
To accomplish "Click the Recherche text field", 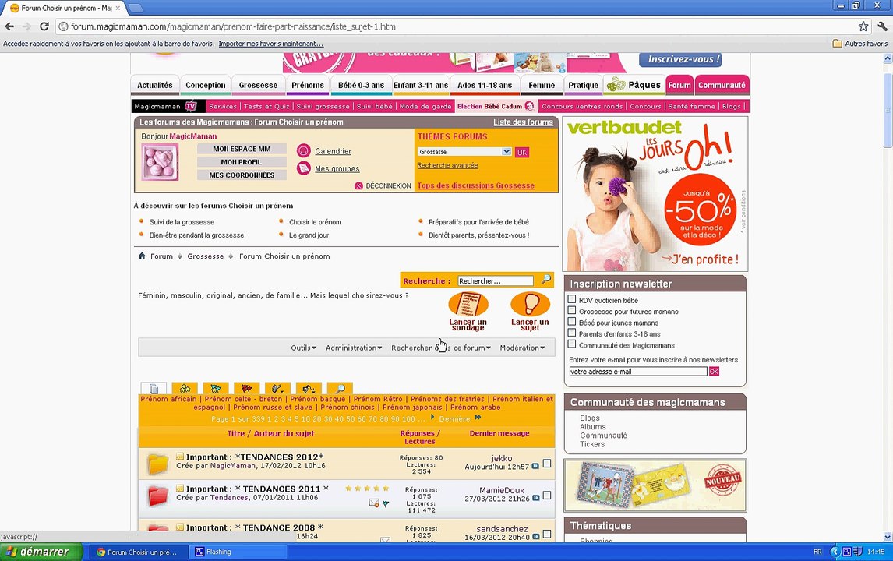I will 496,280.
